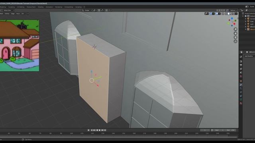Click the timeline End frame field
This screenshot has width=255, height=143.
pos(231,130)
